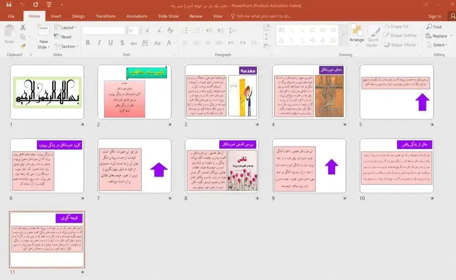
Task: Open the File tab
Action: pyautogui.click(x=11, y=16)
